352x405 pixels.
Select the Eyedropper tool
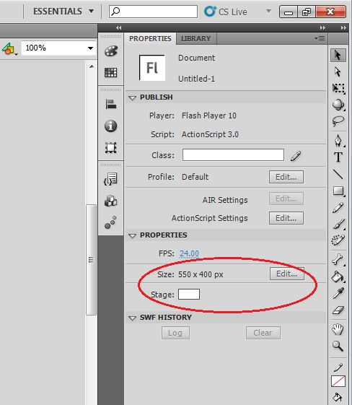pyautogui.click(x=338, y=293)
